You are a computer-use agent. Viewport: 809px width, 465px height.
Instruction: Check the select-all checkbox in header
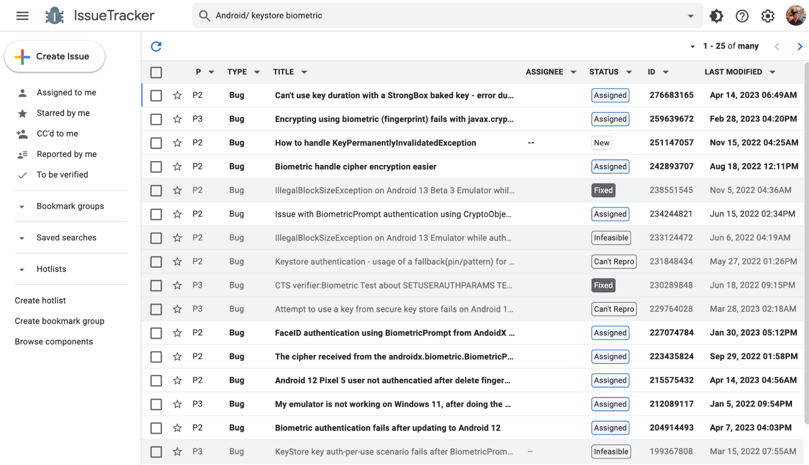pyautogui.click(x=156, y=72)
